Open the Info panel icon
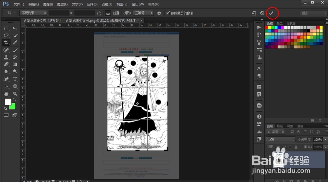This screenshot has height=182, width=328. tap(259, 116)
